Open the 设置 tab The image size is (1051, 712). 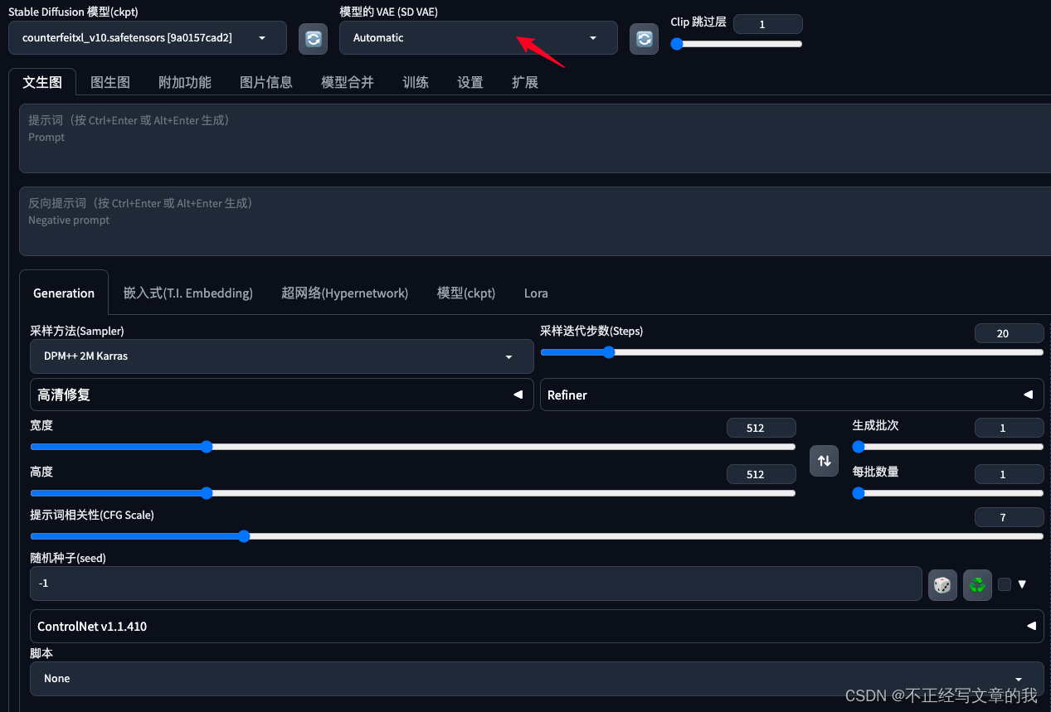(470, 82)
